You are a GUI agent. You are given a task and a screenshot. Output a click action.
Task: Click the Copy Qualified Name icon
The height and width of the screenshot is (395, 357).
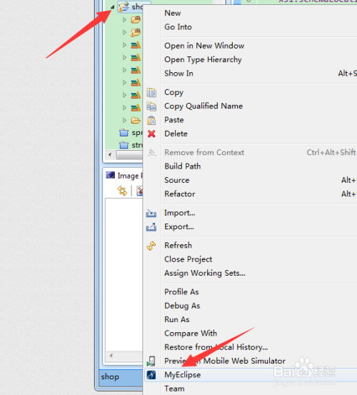(151, 106)
